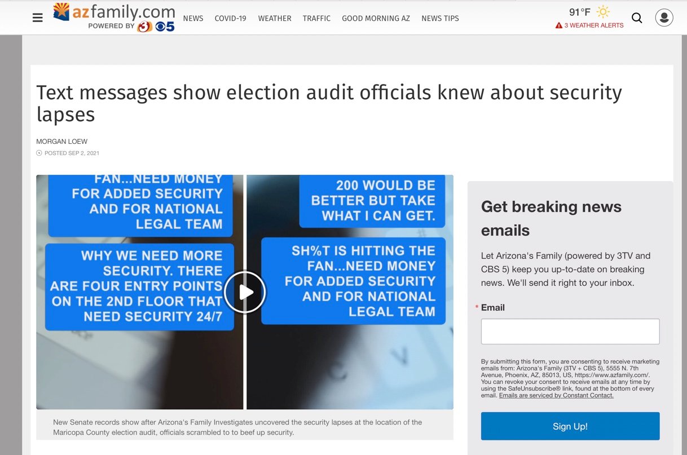Screen dimensions: 687x455
Task: Go to the COVID-19 section
Action: pos(230,19)
